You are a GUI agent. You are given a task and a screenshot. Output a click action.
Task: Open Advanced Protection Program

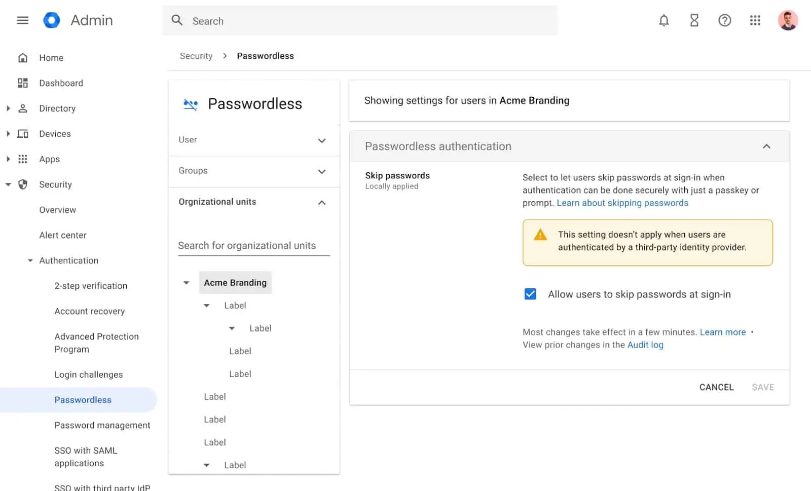[x=96, y=343]
